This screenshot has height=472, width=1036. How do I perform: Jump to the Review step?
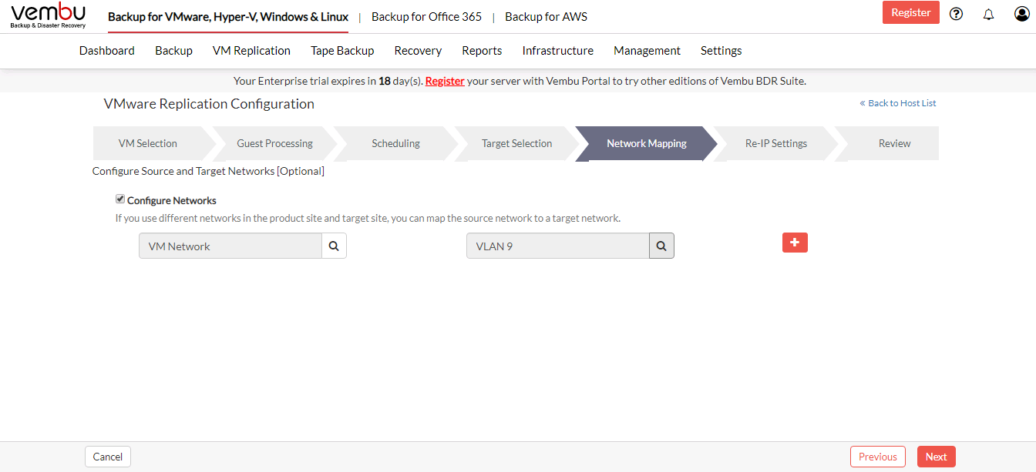point(894,143)
